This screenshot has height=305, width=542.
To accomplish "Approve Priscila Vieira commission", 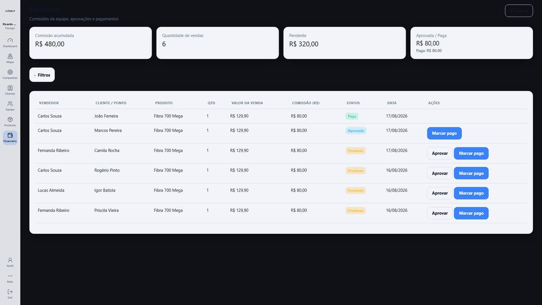I will click(440, 213).
